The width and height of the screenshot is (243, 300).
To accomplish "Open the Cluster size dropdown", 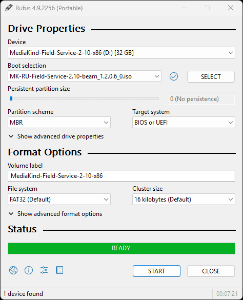I will click(184, 199).
